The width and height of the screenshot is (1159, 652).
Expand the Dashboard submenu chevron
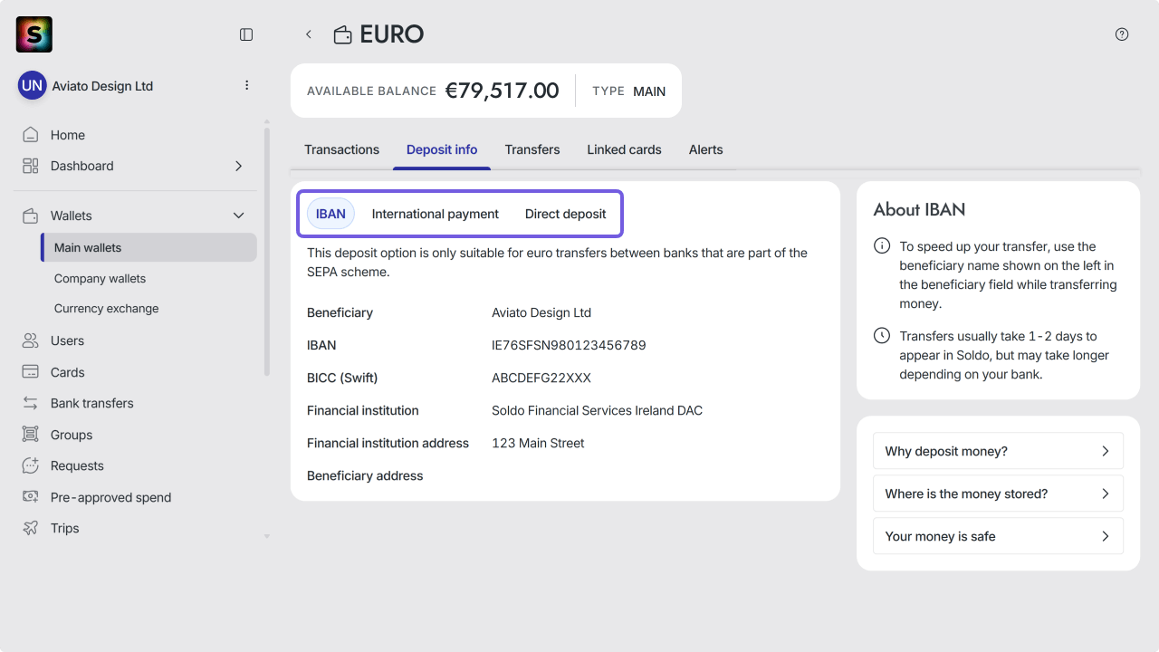click(x=239, y=166)
